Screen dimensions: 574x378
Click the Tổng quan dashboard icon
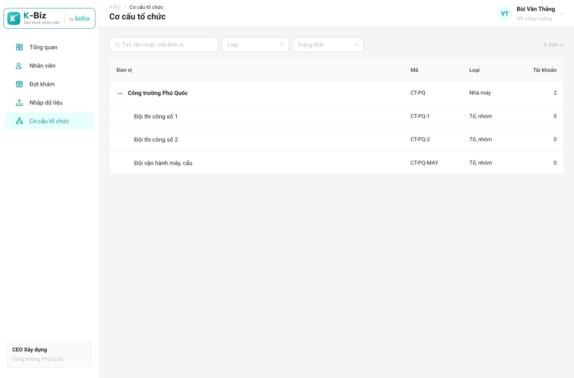19,47
